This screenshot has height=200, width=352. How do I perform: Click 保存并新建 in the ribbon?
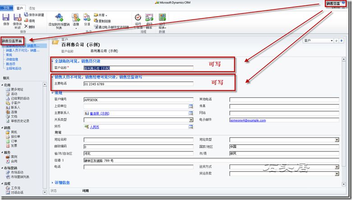[x=34, y=15]
